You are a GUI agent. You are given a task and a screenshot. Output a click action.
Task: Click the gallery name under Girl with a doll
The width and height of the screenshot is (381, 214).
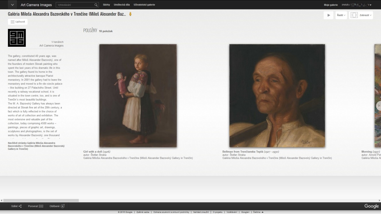click(138, 158)
